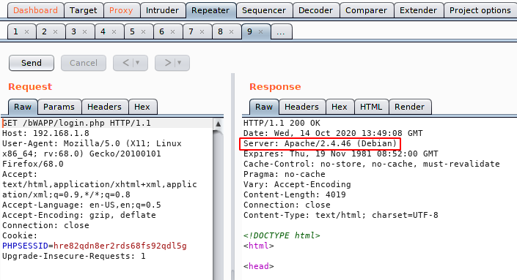Open the Sequencer tab

click(x=264, y=10)
